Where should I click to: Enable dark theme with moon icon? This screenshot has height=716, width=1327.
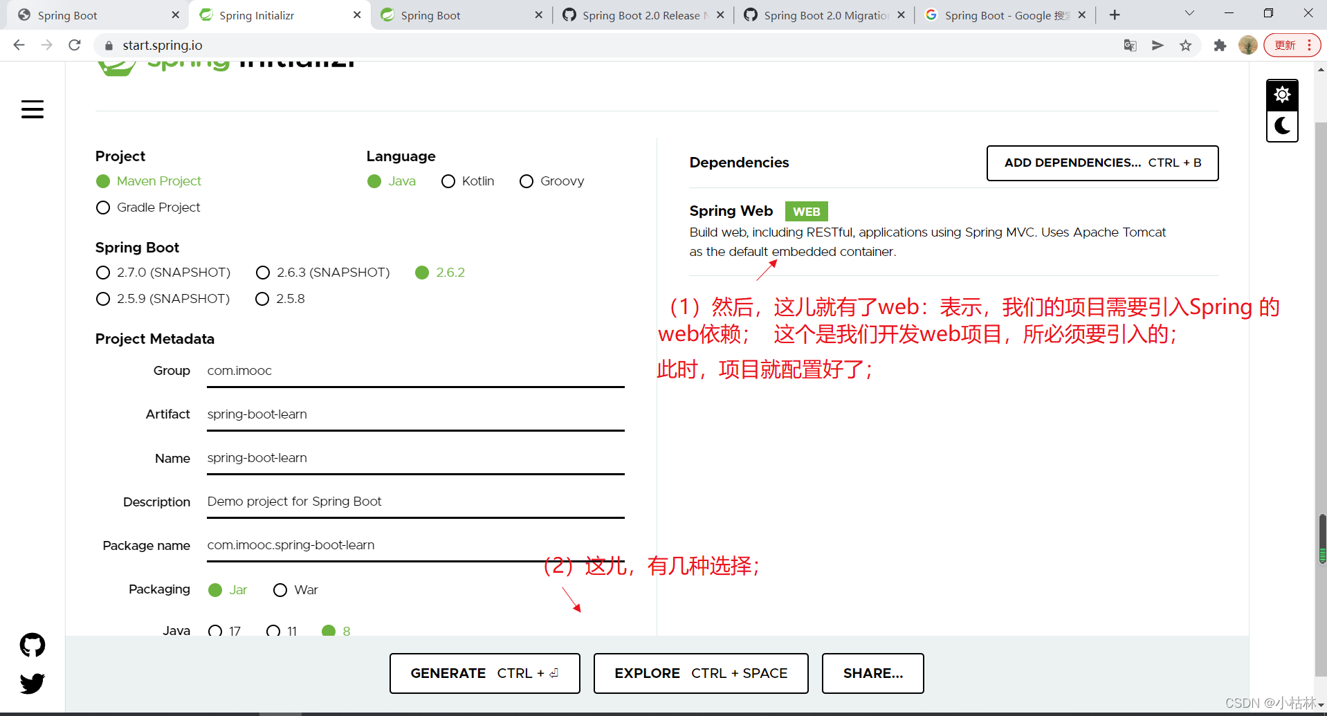1281,126
